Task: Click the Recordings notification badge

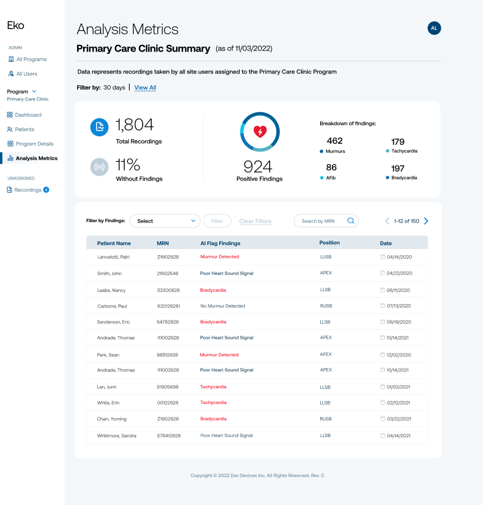Action: [x=46, y=190]
